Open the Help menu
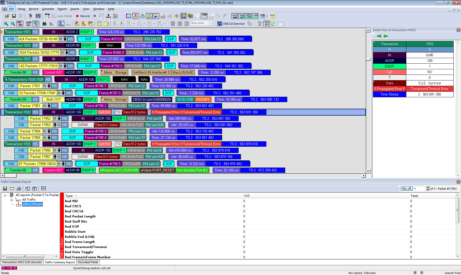 click(x=111, y=9)
